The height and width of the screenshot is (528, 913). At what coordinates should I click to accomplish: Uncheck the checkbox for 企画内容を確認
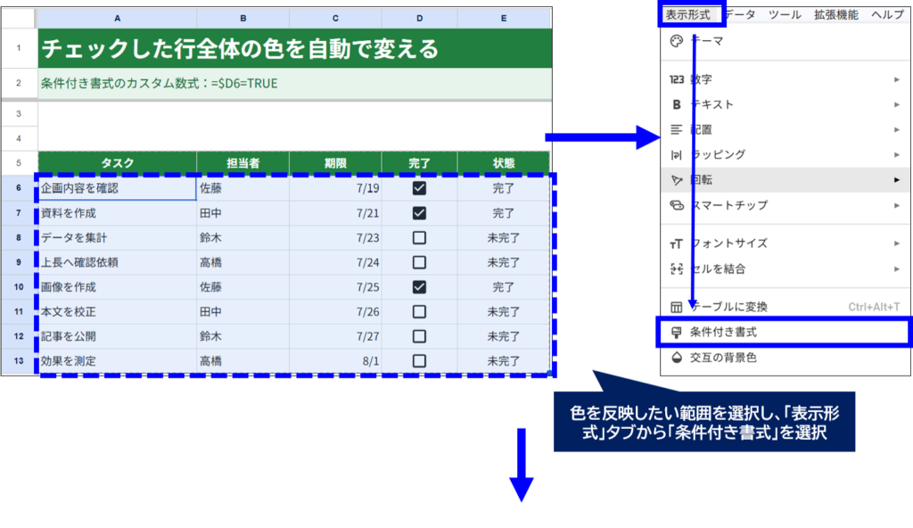(419, 188)
